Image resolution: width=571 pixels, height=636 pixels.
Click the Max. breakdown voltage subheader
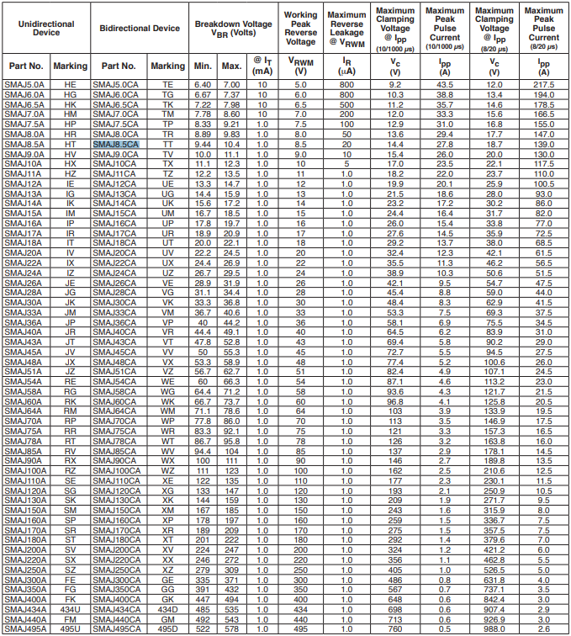pyautogui.click(x=231, y=66)
